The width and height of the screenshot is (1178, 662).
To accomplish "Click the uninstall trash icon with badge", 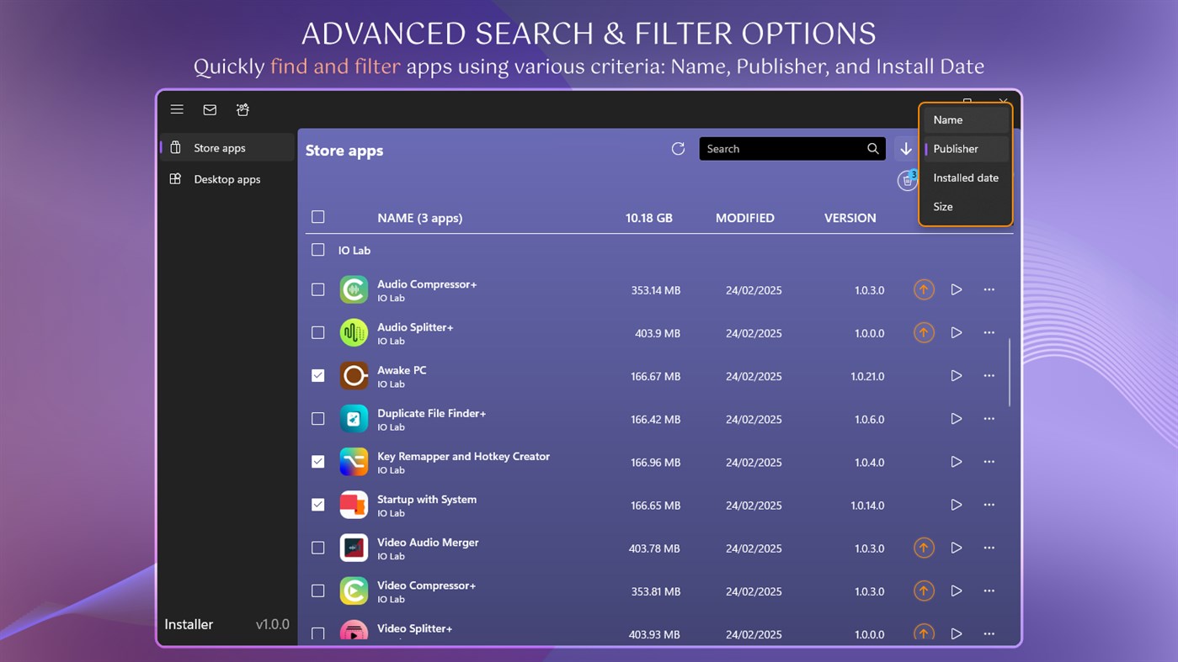I will point(907,180).
